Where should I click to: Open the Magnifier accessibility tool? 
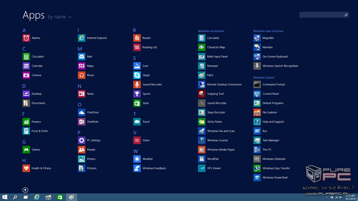257,38
